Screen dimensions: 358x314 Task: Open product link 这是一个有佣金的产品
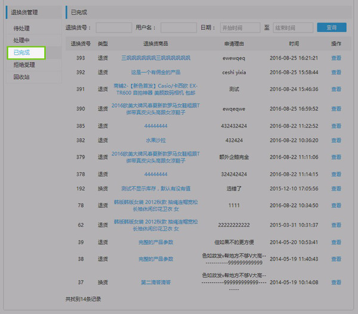tap(156, 72)
